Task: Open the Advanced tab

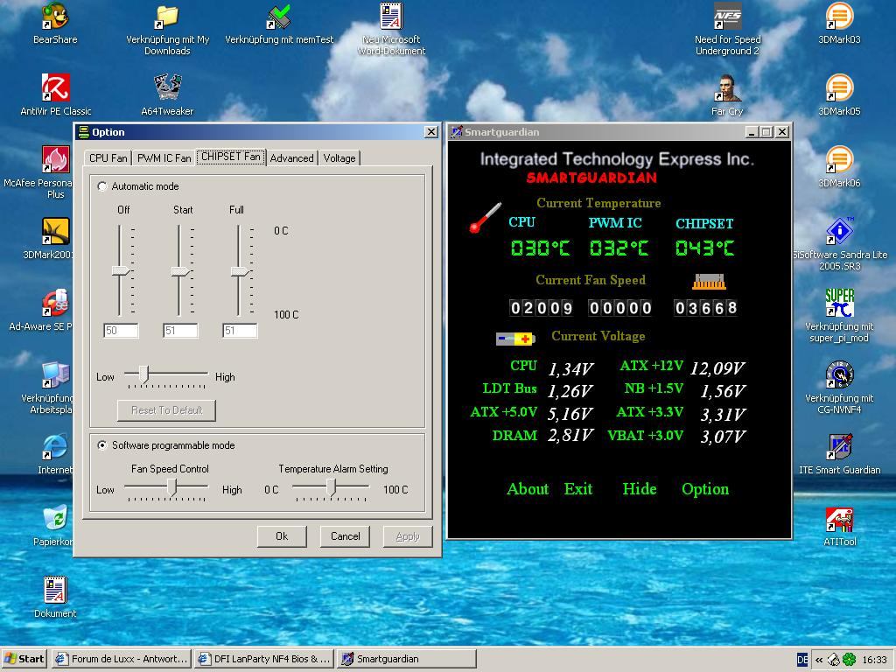Action: (292, 158)
